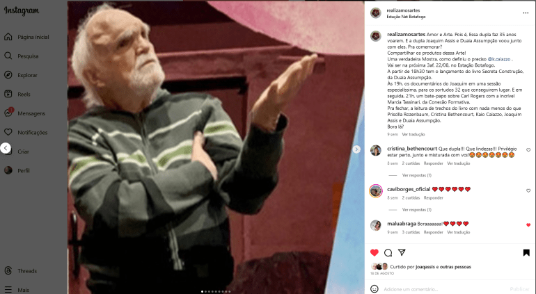
Task: Unlike the post via red heart
Action: click(375, 253)
